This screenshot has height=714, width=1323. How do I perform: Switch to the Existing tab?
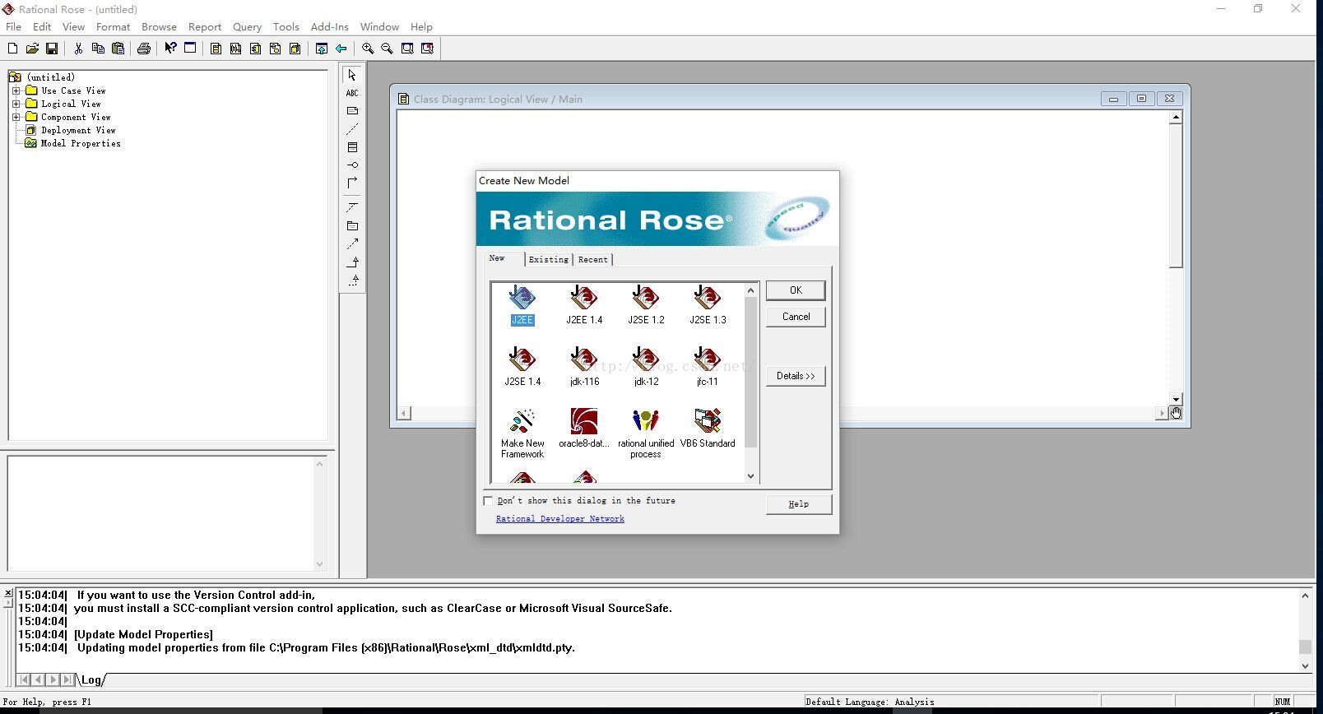(x=548, y=259)
